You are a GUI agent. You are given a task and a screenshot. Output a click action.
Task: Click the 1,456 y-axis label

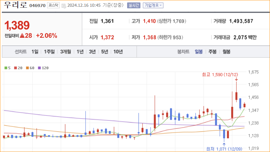253,97
